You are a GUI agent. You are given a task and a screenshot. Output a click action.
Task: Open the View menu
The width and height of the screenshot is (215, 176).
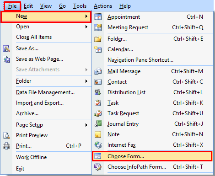tap(46, 6)
